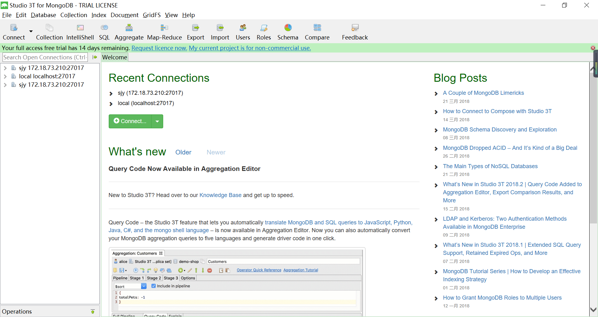
Task: Open MongoDB Schema Discovery and Exploration post
Action: [x=500, y=130]
